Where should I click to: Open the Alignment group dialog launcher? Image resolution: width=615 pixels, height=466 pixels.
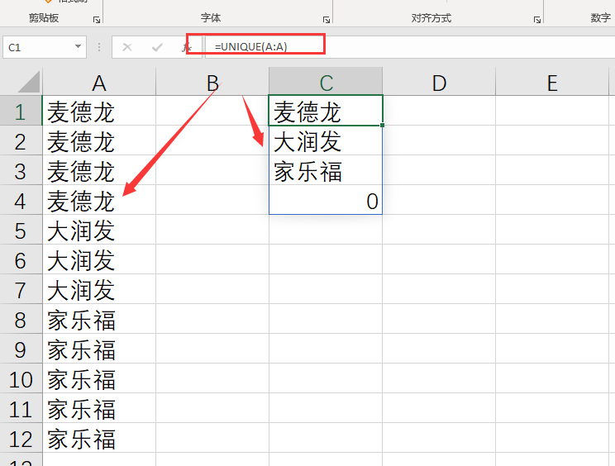(x=537, y=20)
